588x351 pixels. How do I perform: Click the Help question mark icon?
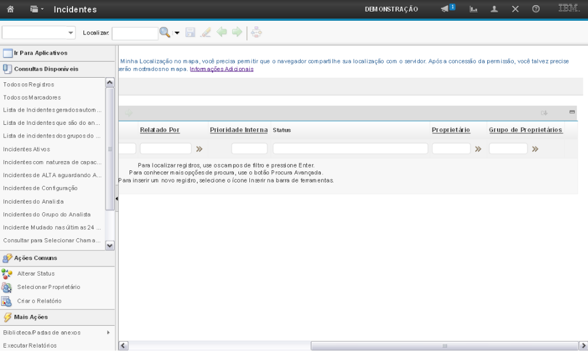pos(536,9)
